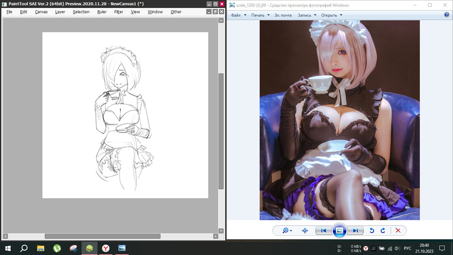The image size is (453, 255).
Task: Open the File menu in PaintTool SAI
Action: (x=9, y=12)
